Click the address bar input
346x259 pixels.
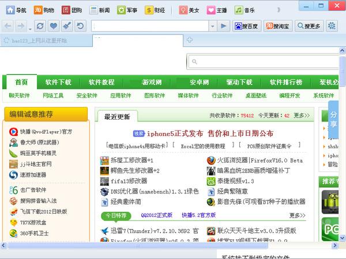click(x=150, y=26)
